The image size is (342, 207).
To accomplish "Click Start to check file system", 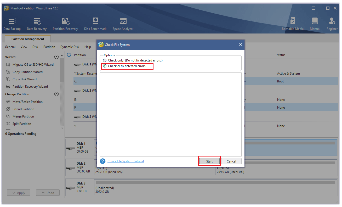I will click(209, 161).
